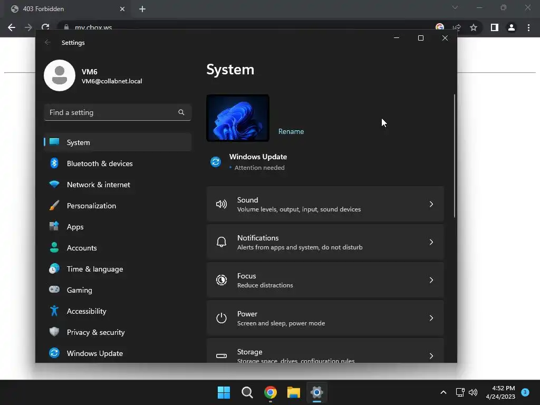The image size is (540, 405).
Task: Click the Rename link
Action: point(291,131)
